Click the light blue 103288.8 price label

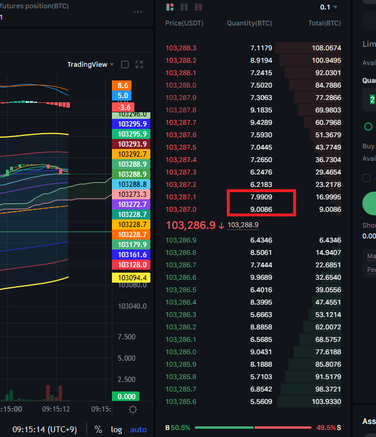(x=131, y=184)
